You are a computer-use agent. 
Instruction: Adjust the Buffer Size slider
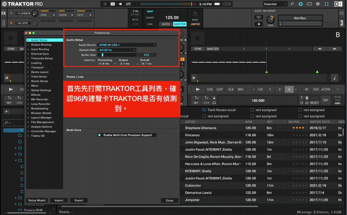117,55
